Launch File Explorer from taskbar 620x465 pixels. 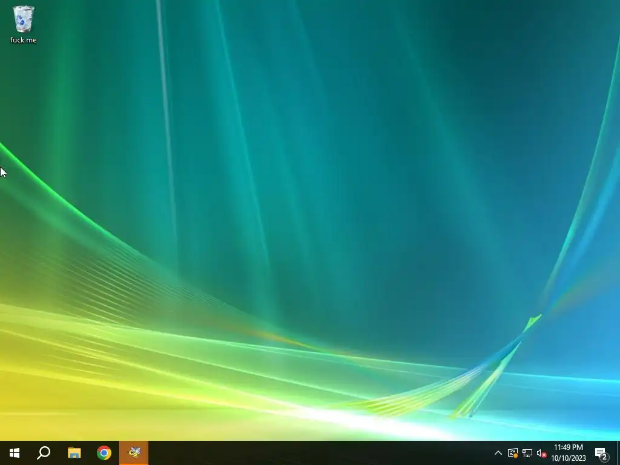click(x=74, y=453)
